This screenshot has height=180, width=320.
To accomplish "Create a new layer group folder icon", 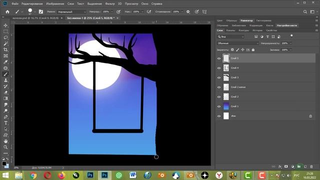I will pyautogui.click(x=299, y=166).
